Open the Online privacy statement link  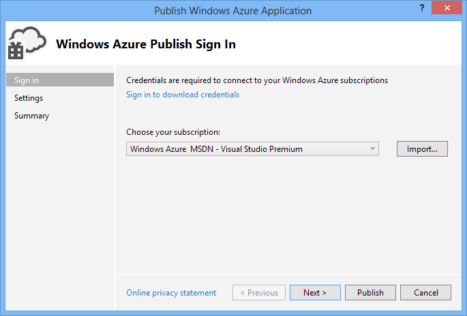(171, 293)
